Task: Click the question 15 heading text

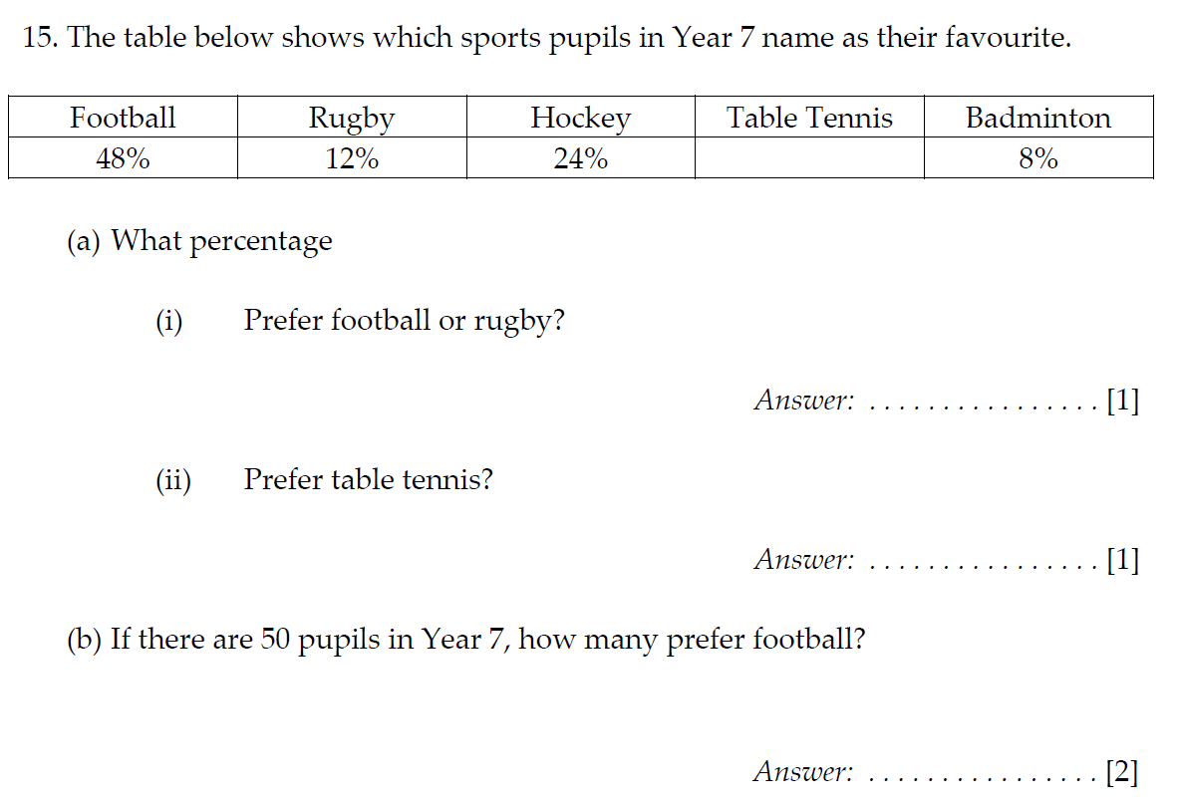Action: 546,38
